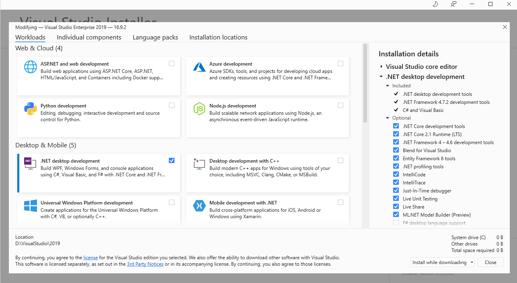Open the Install while downloading dropdown

point(443,262)
